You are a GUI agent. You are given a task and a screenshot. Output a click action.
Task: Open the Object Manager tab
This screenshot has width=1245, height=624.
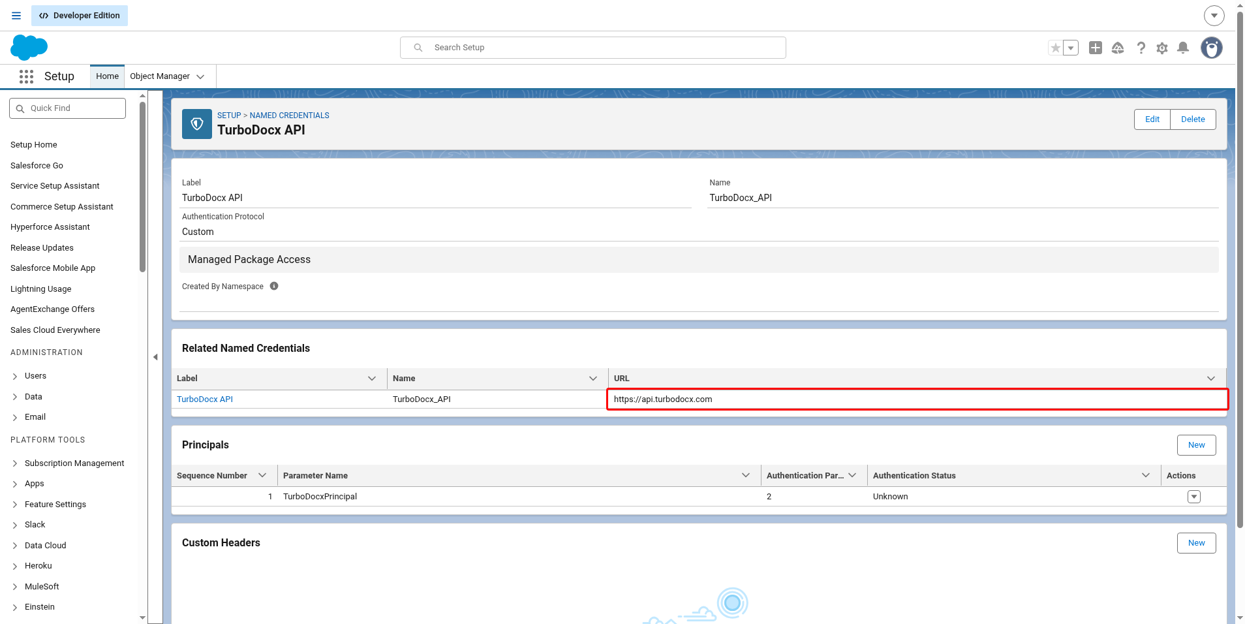tap(160, 76)
